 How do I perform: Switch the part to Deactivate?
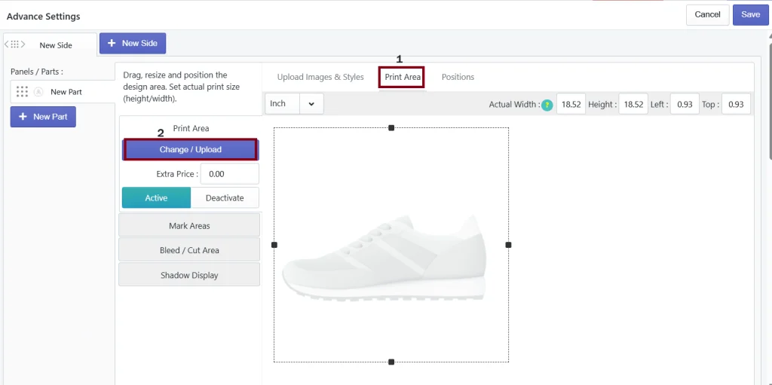[225, 198]
